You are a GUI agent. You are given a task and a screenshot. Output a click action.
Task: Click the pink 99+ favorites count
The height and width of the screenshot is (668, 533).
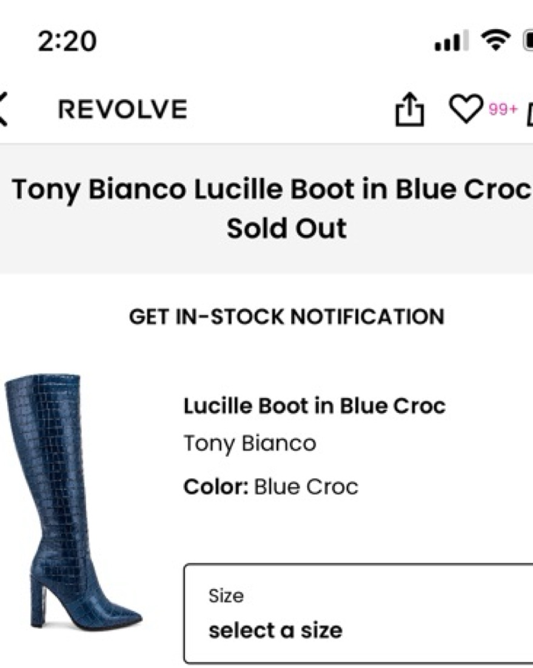coord(503,109)
